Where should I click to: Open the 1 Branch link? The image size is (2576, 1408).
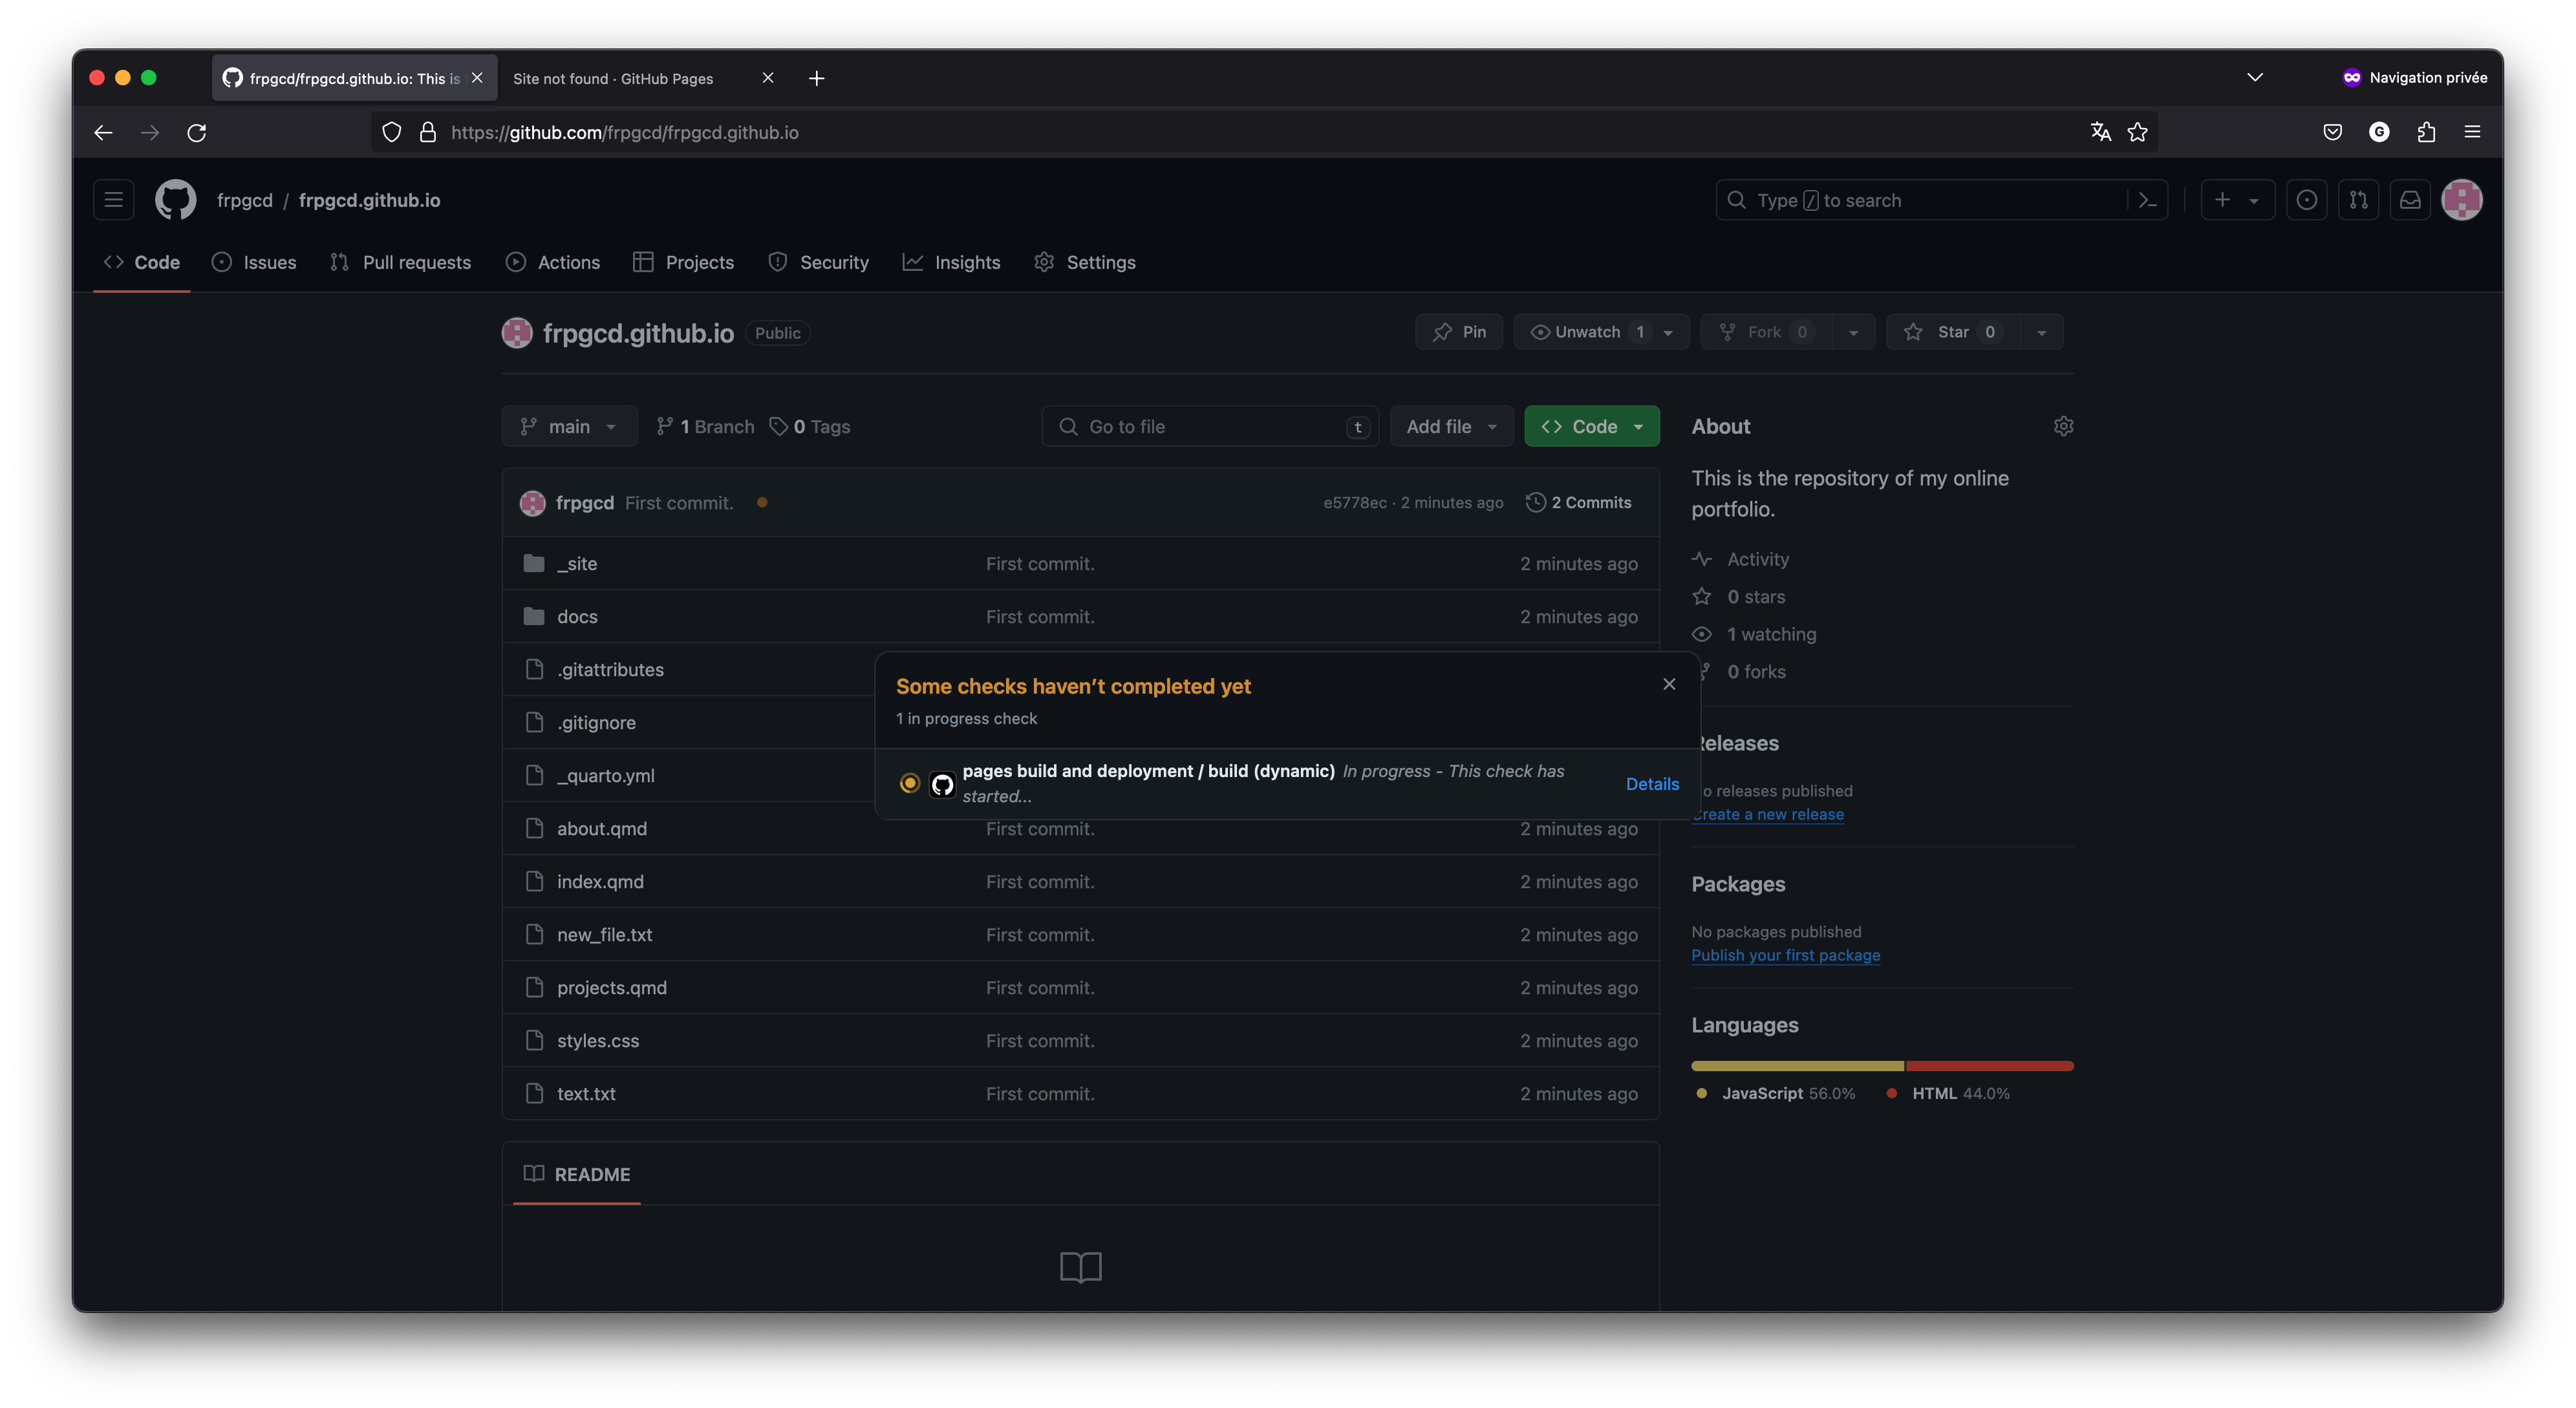(x=705, y=426)
